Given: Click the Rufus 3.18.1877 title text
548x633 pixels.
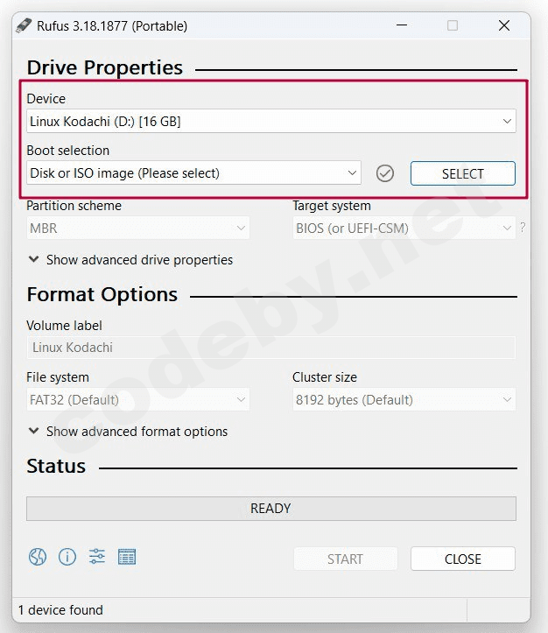Looking at the screenshot, I should (112, 26).
